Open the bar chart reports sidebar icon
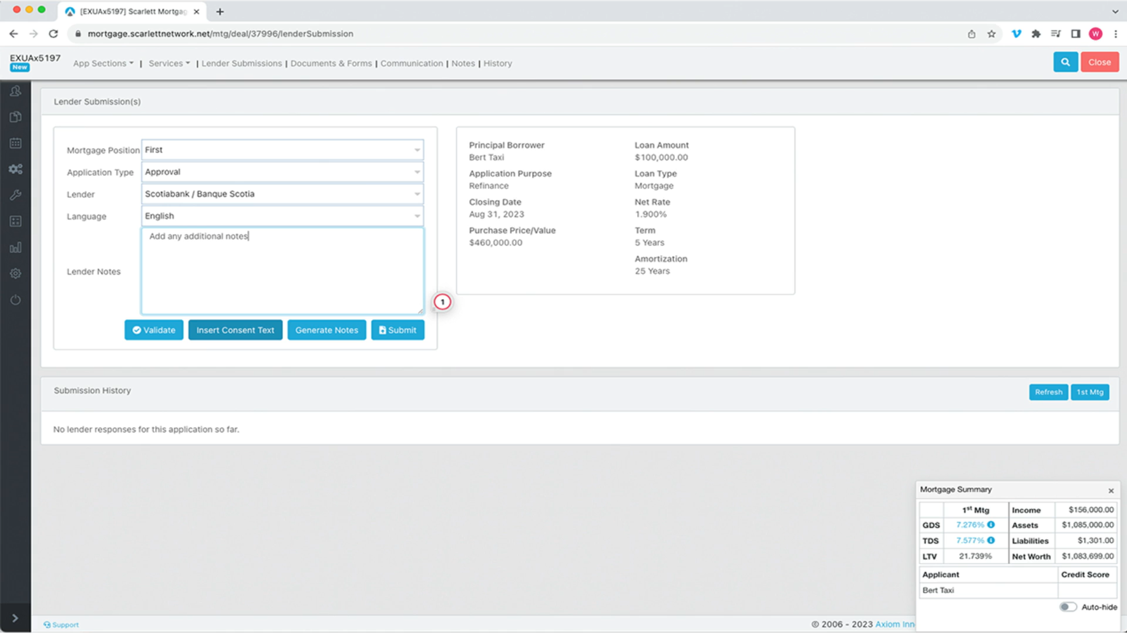The image size is (1127, 633). point(16,248)
